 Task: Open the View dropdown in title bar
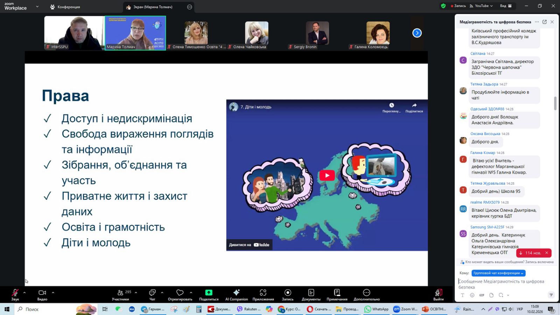pos(505,6)
